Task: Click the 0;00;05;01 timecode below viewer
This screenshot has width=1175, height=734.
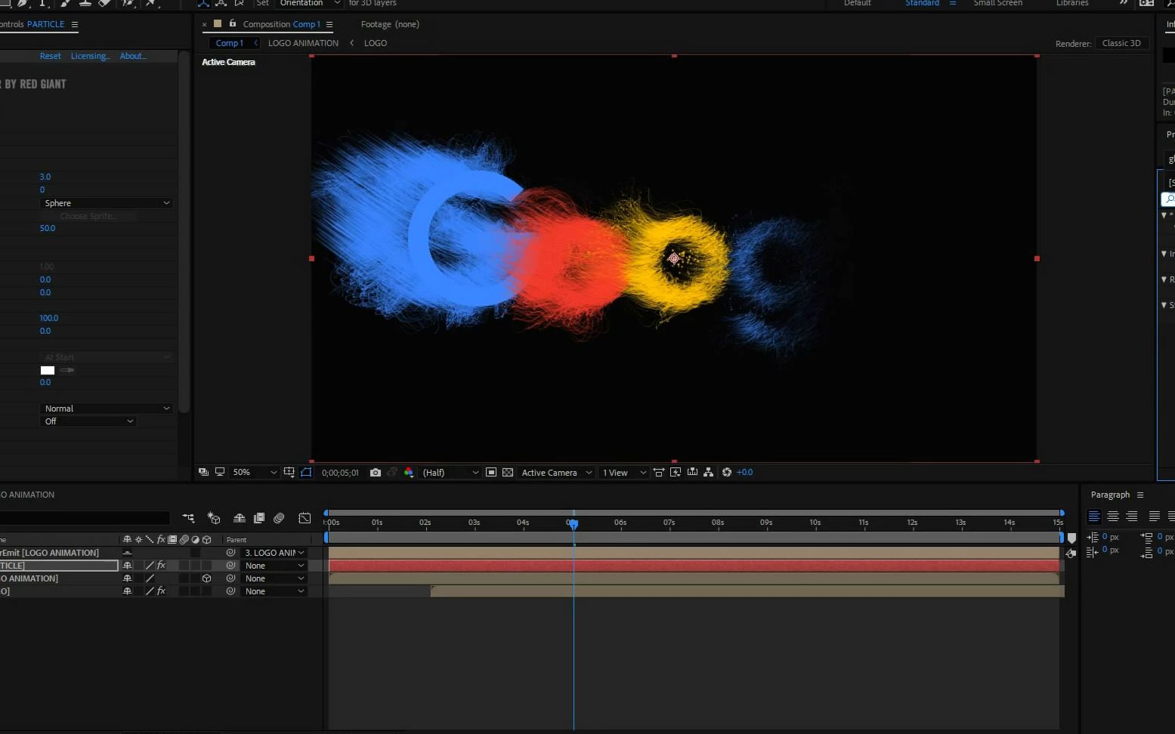Action: pyautogui.click(x=340, y=473)
